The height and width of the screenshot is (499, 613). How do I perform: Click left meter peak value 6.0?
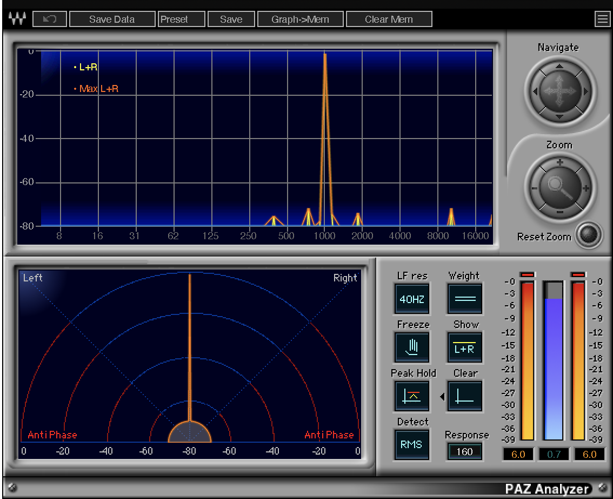[x=518, y=455]
